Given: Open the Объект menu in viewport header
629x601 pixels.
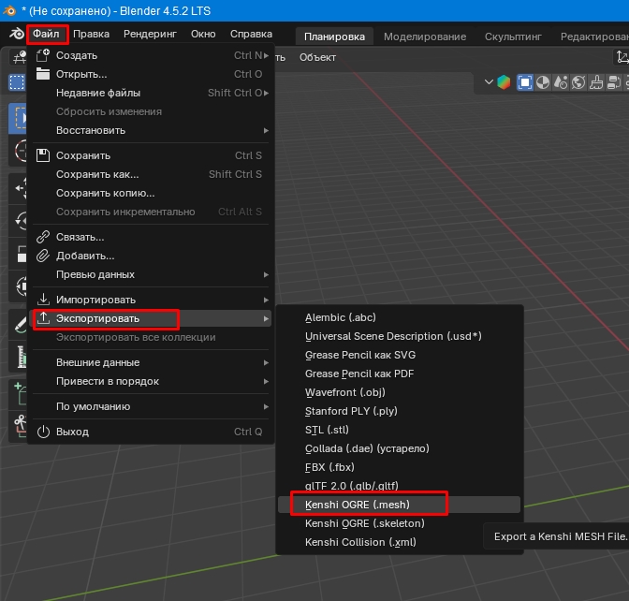Looking at the screenshot, I should click(x=317, y=57).
